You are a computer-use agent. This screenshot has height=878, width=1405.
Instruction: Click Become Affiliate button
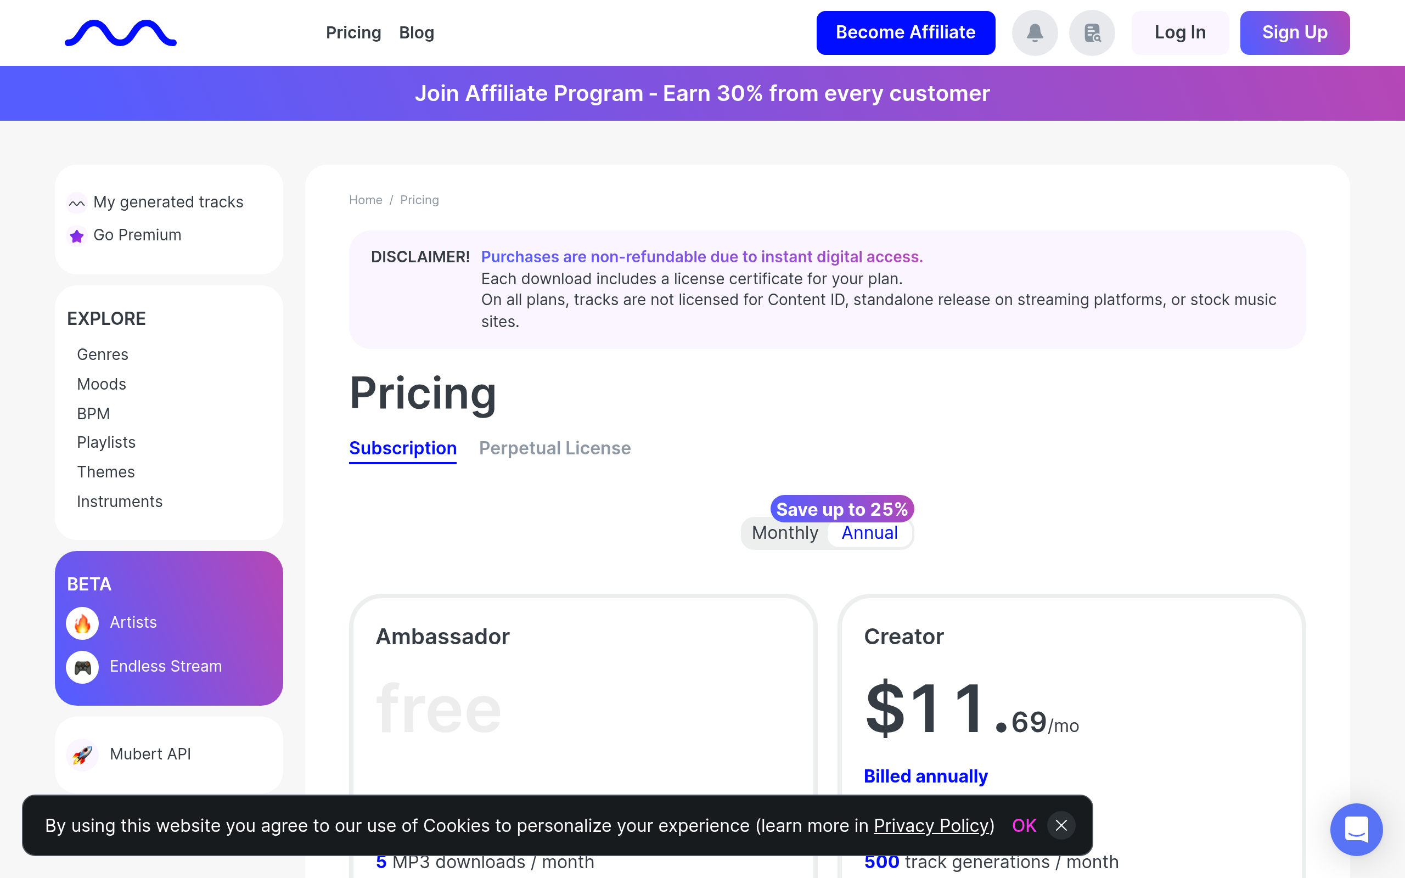tap(905, 33)
